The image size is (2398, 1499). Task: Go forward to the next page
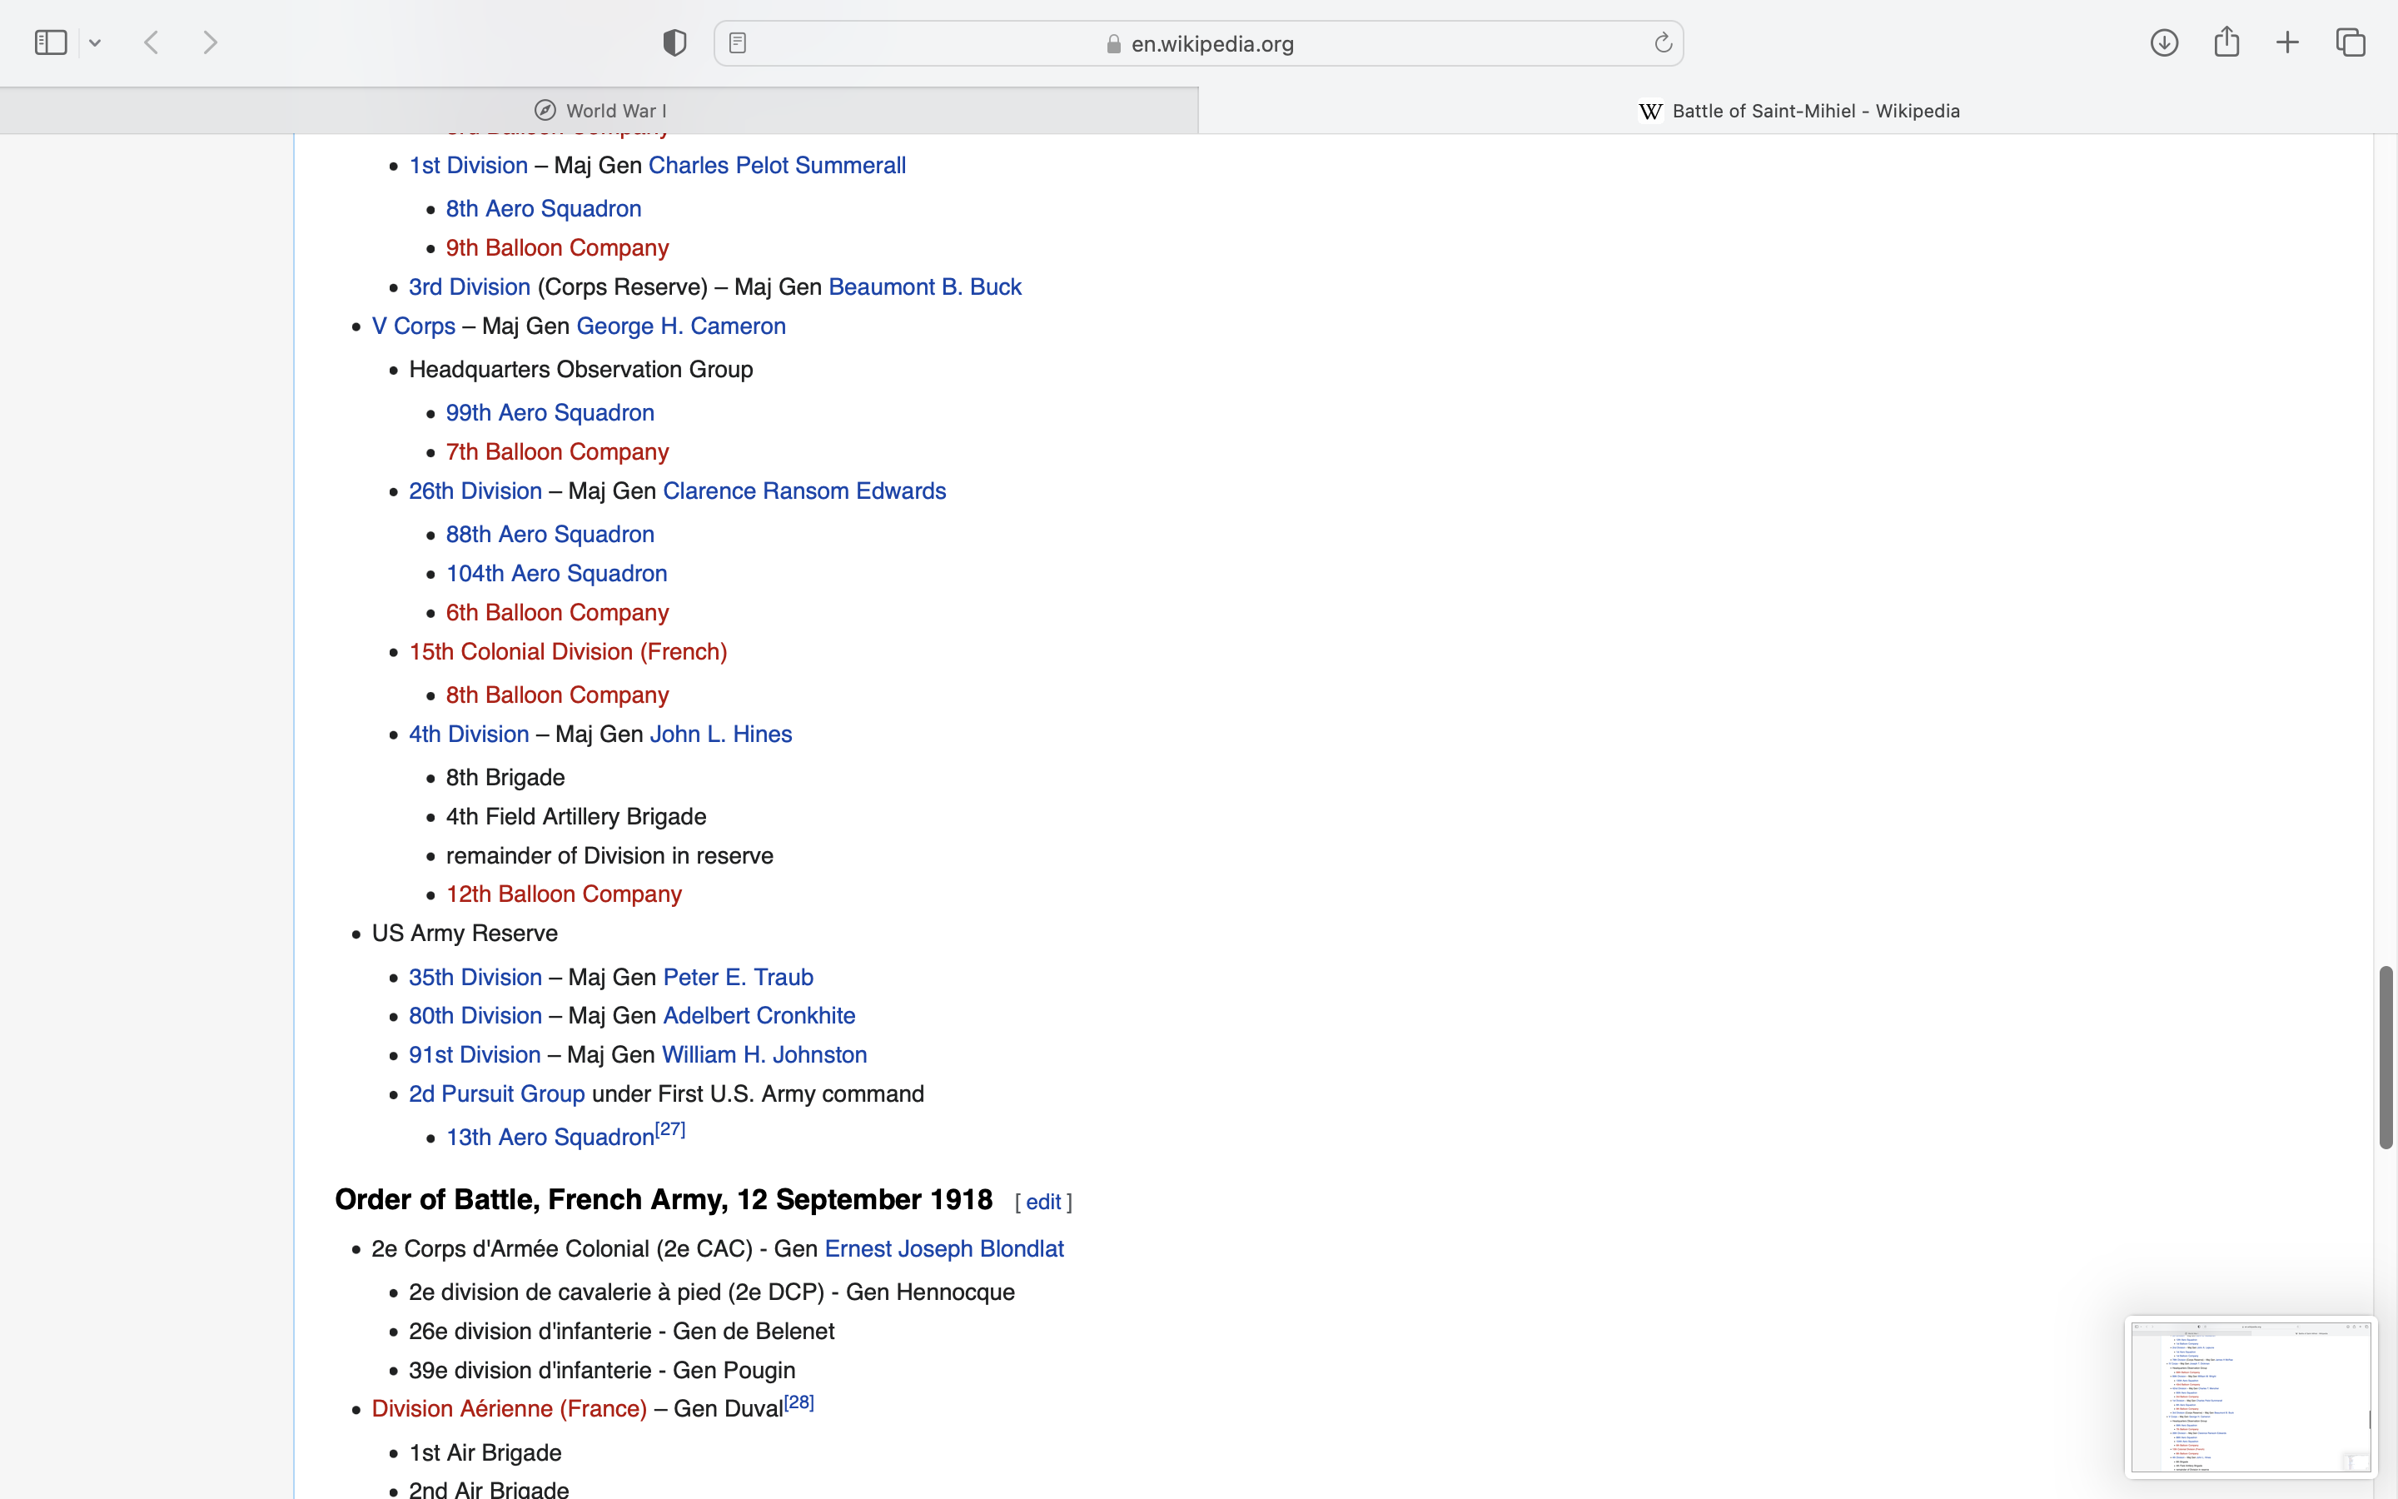point(210,42)
